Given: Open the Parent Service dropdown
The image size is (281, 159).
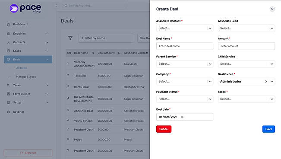Looking at the screenshot, I should pos(185,64).
